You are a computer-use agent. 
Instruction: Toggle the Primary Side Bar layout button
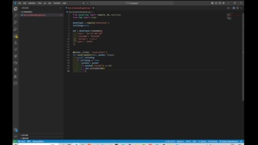click(212, 3)
